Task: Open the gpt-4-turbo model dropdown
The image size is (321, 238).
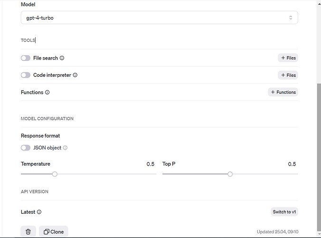Action: [159, 18]
